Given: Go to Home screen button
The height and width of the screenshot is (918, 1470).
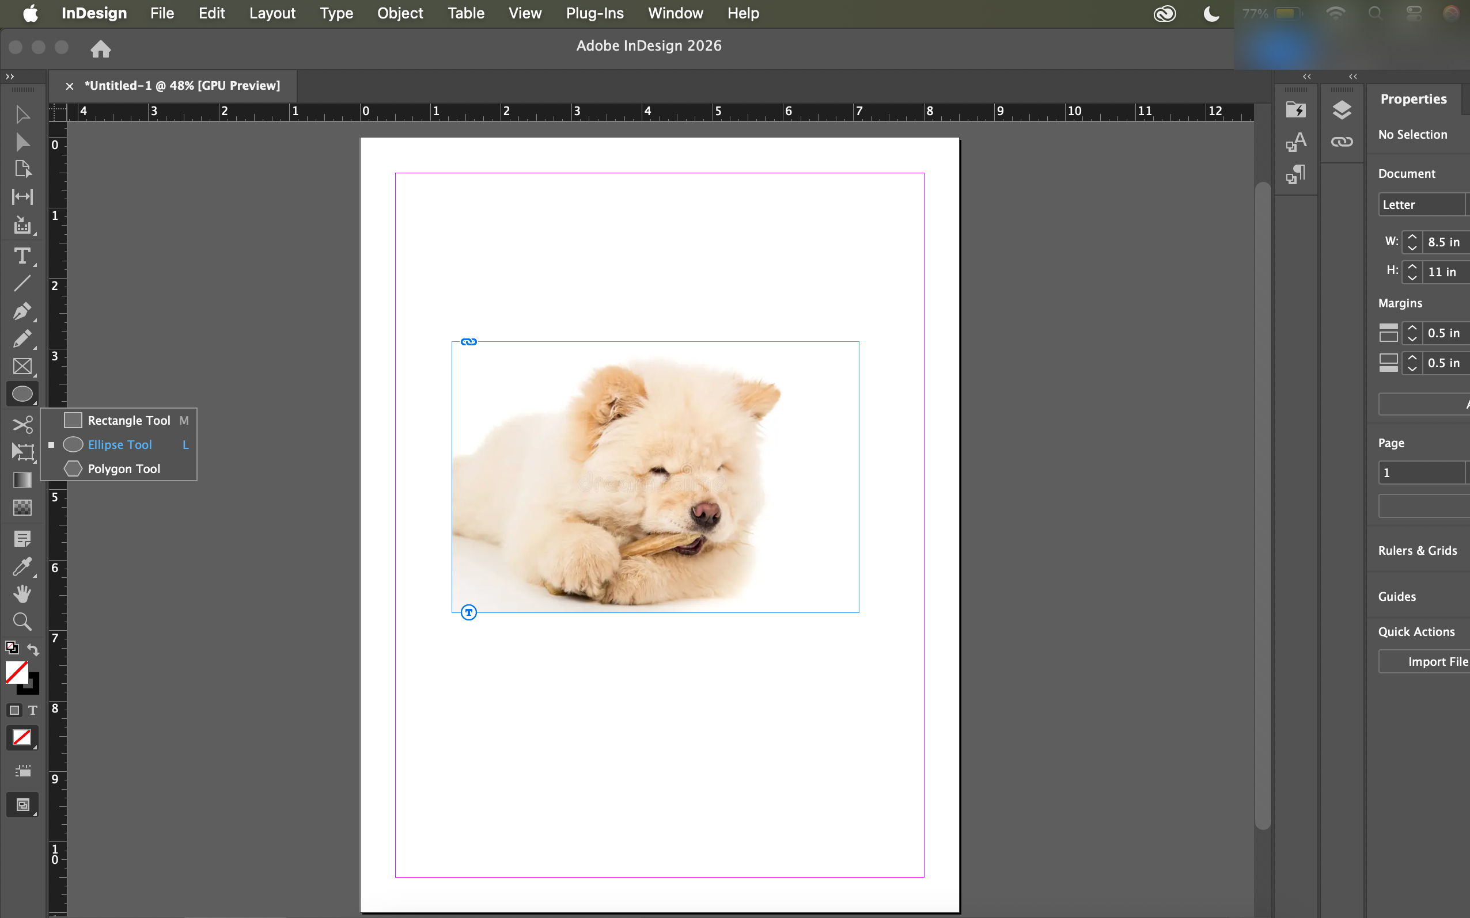Looking at the screenshot, I should click(100, 48).
